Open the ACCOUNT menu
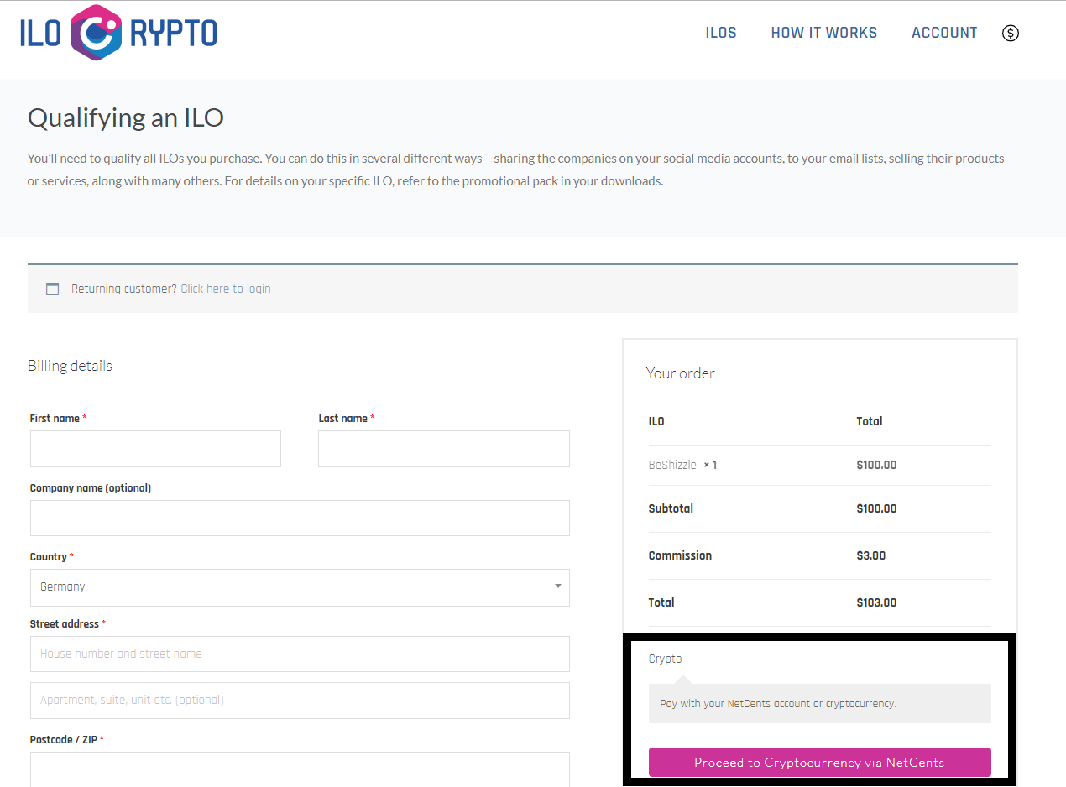The image size is (1066, 787). (x=944, y=32)
